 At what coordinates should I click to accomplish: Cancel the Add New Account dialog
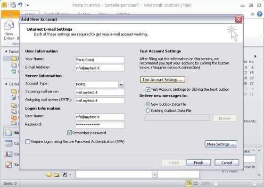(x=227, y=162)
